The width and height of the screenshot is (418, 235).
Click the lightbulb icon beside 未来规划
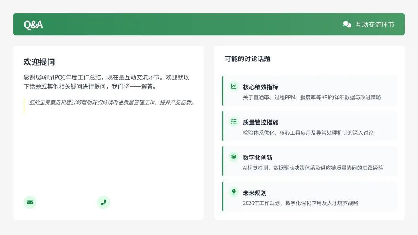coord(234,192)
